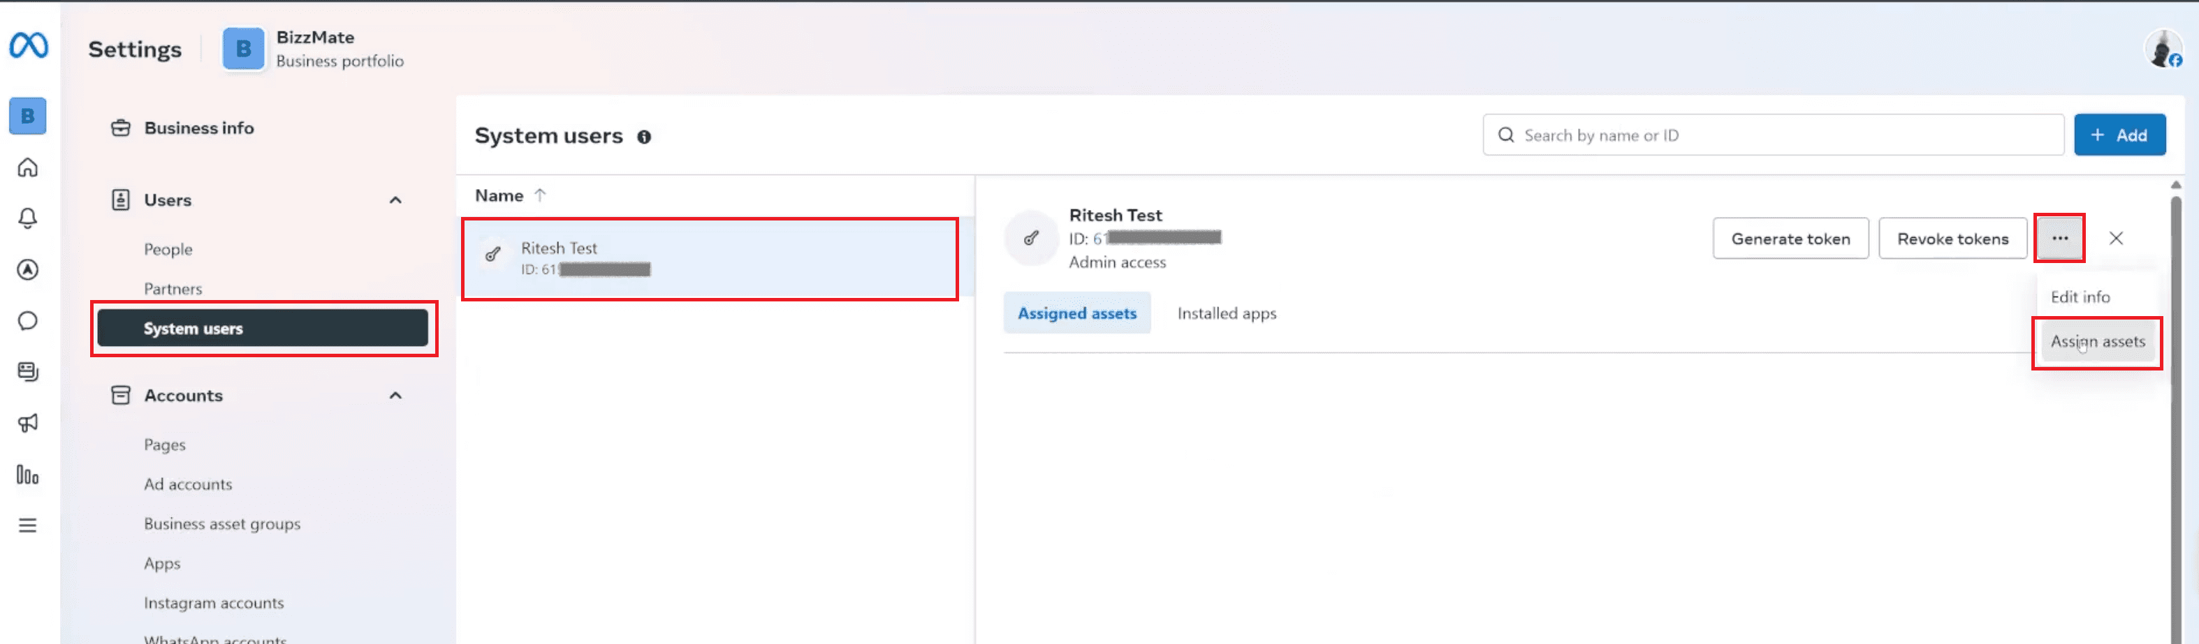Click the content posts icon in left rail

point(28,372)
